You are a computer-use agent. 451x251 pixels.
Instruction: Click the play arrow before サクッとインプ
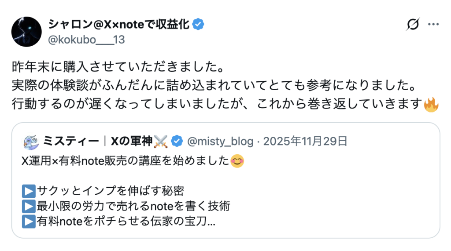28,191
